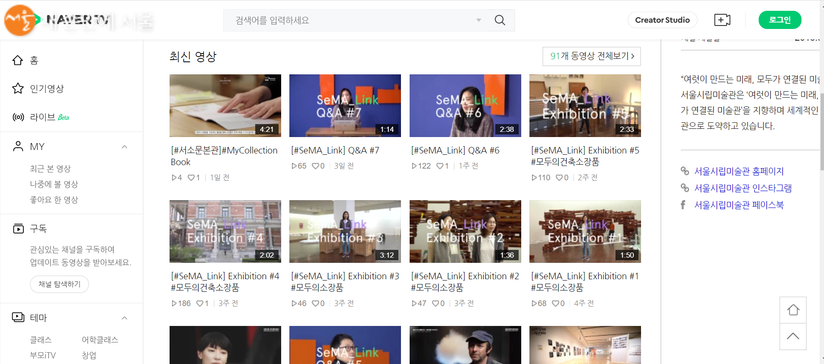824x364 pixels.
Task: Select 최근 본 영상 menu item
Action: click(50, 169)
